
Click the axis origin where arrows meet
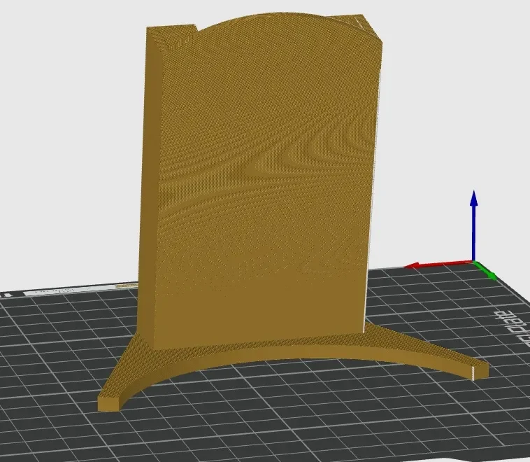coord(474,262)
